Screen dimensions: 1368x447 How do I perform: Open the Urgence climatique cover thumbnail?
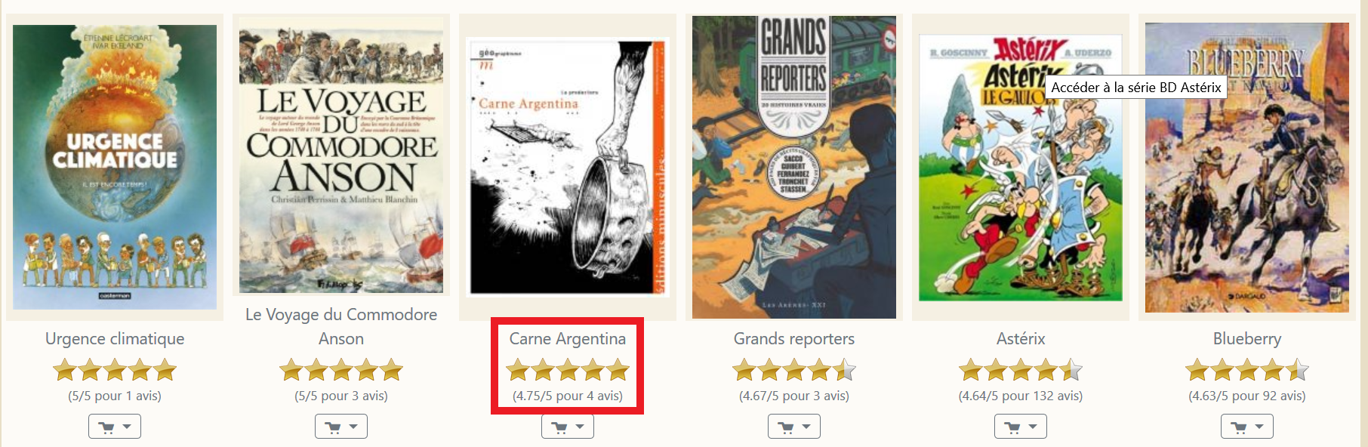tap(115, 167)
